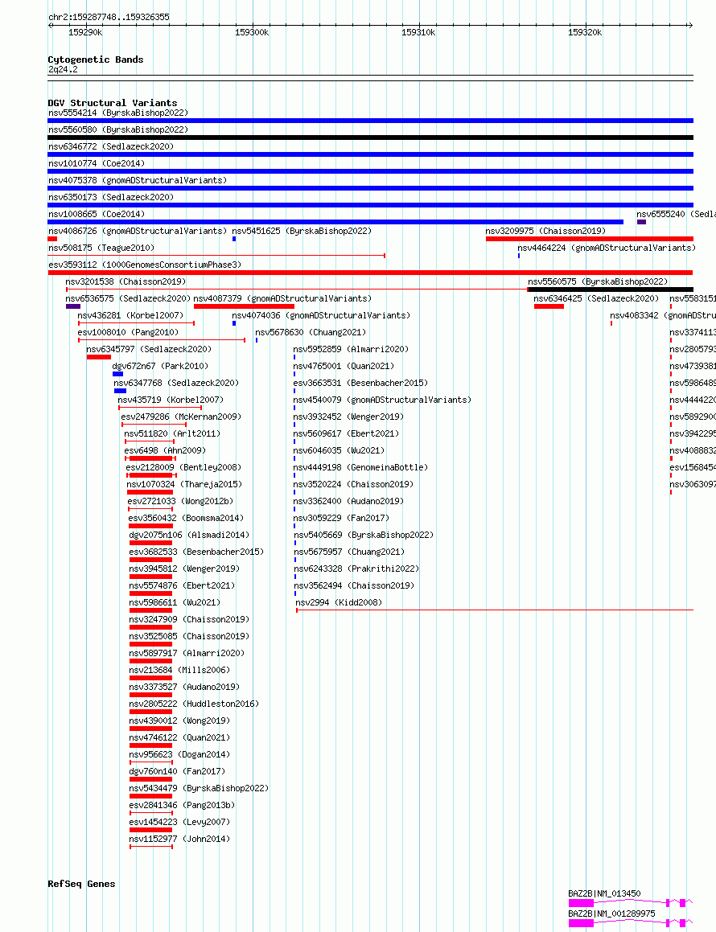This screenshot has height=932, width=716.
Task: Click purple nsv6555240 variant block
Action: coord(642,222)
